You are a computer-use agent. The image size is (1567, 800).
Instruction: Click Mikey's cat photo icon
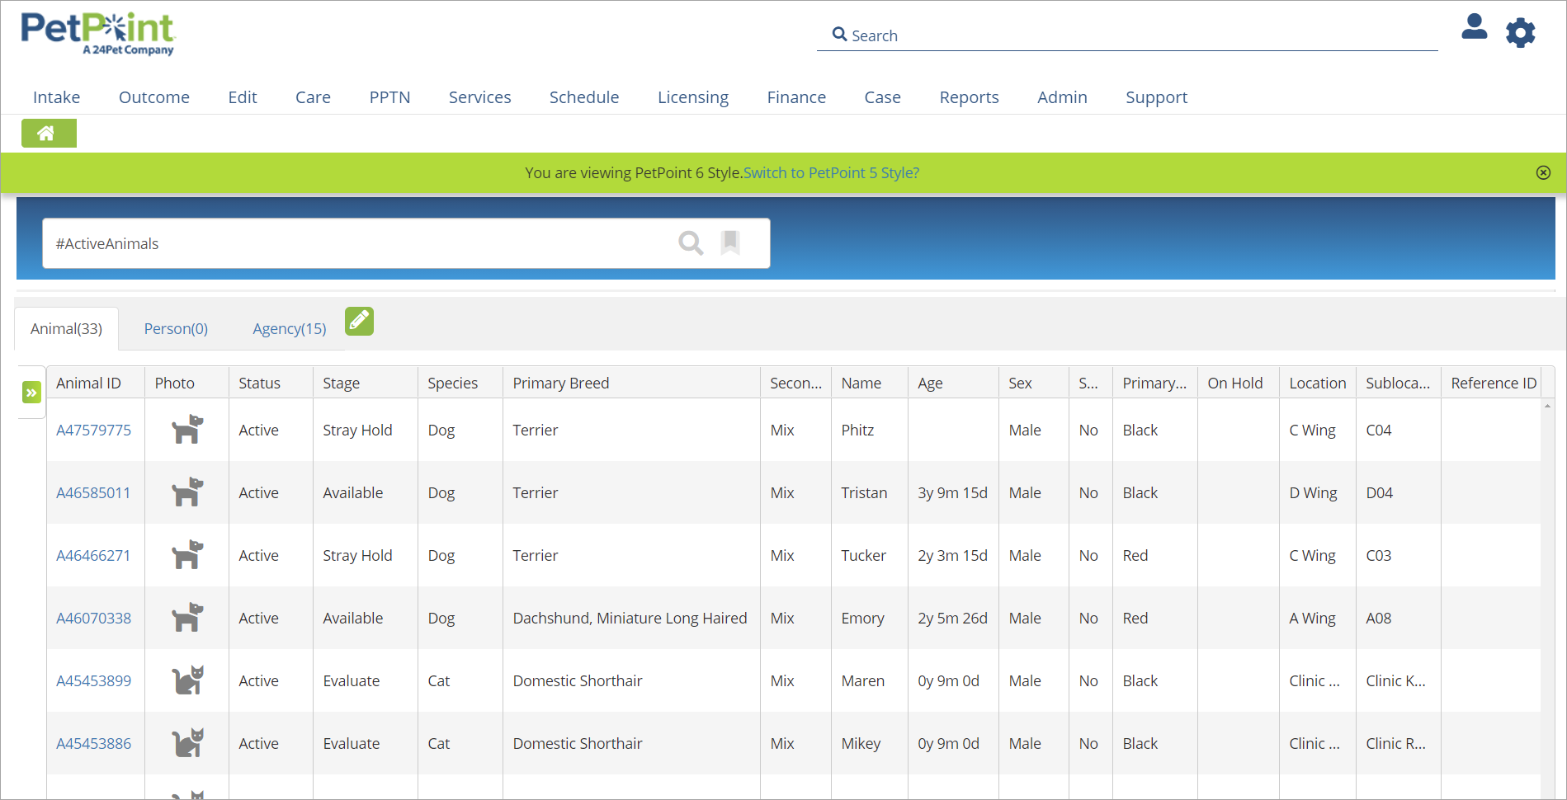tap(186, 742)
